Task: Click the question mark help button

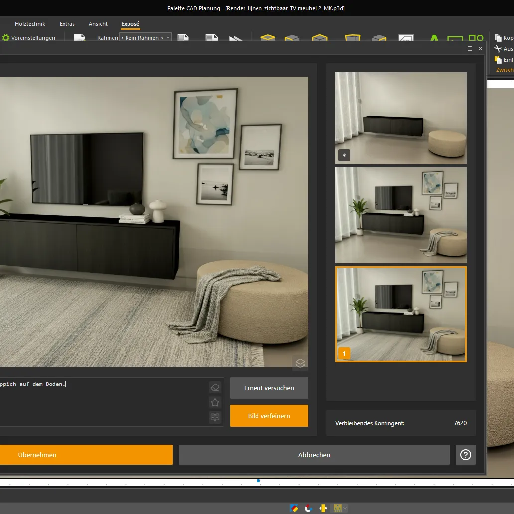Action: click(466, 455)
